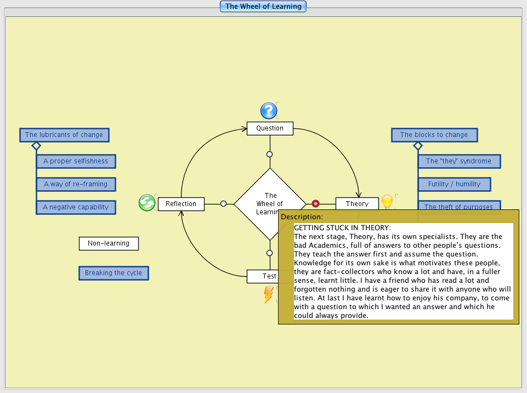Viewport: 527px width, 393px height.
Task: Open the Breaking the cycle node
Action: pos(114,273)
